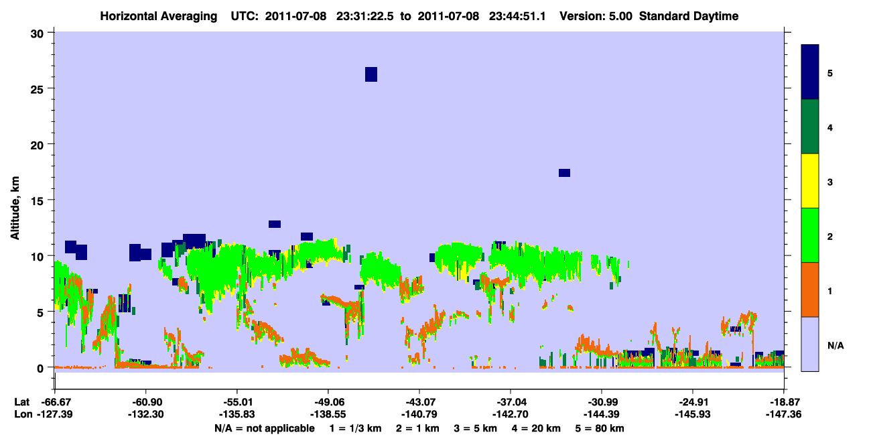This screenshot has height=447, width=871.
Task: Click the colorbar "N/A" label
Action: click(x=835, y=344)
